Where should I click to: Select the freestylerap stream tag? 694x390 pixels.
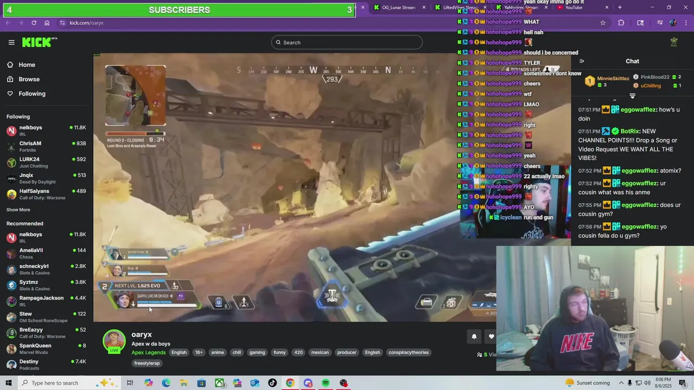tap(147, 363)
